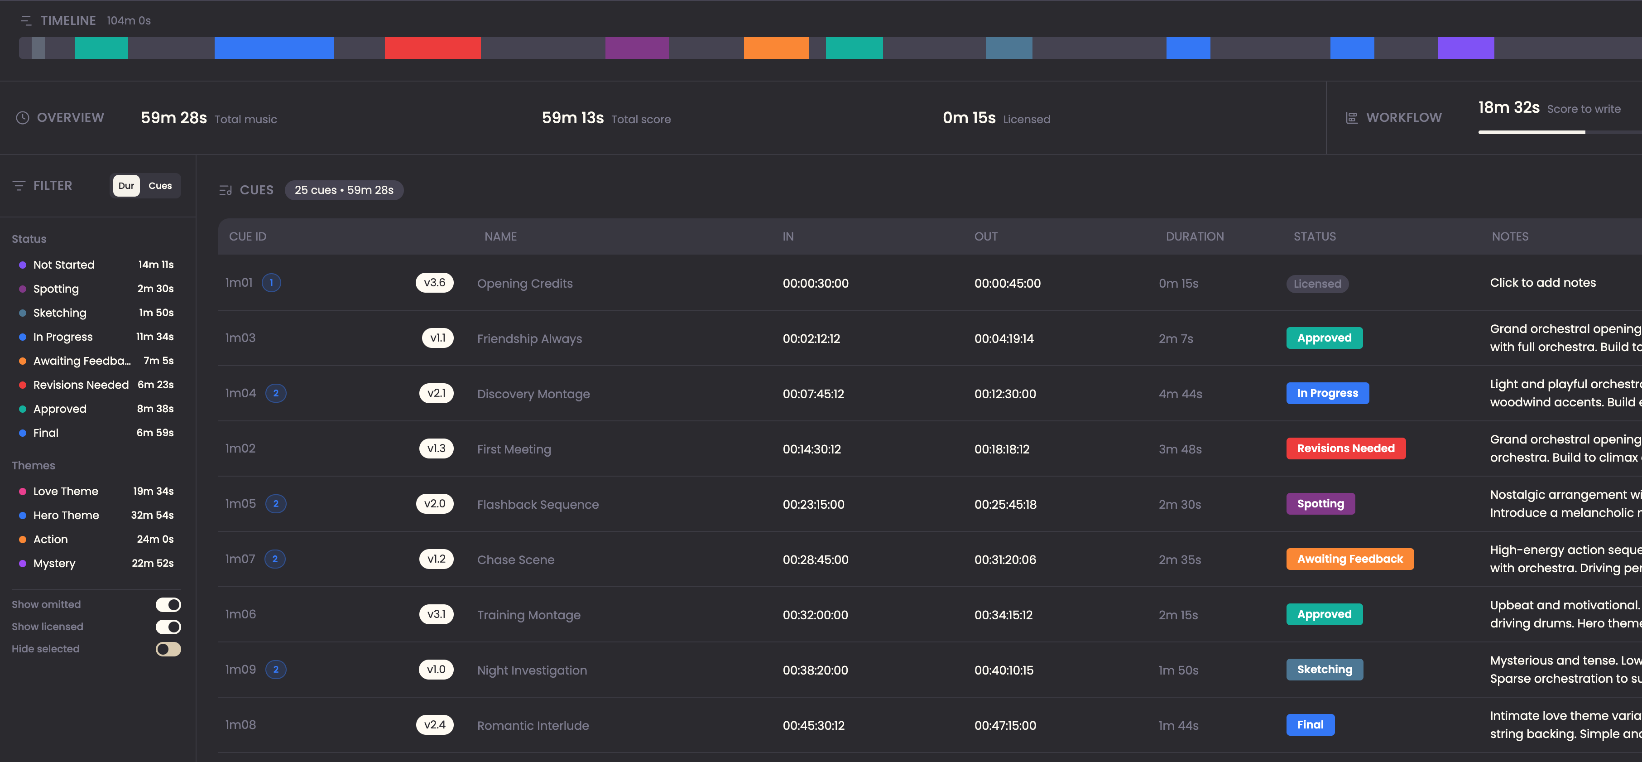Edit the 00:45:30:12 in timecode
Viewport: 1642px width, 762px height.
click(x=813, y=725)
